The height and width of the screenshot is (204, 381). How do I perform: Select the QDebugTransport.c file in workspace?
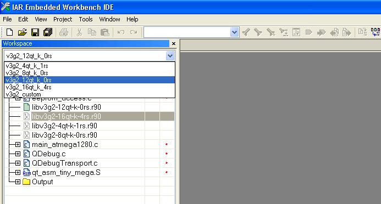pyautogui.click(x=65, y=163)
